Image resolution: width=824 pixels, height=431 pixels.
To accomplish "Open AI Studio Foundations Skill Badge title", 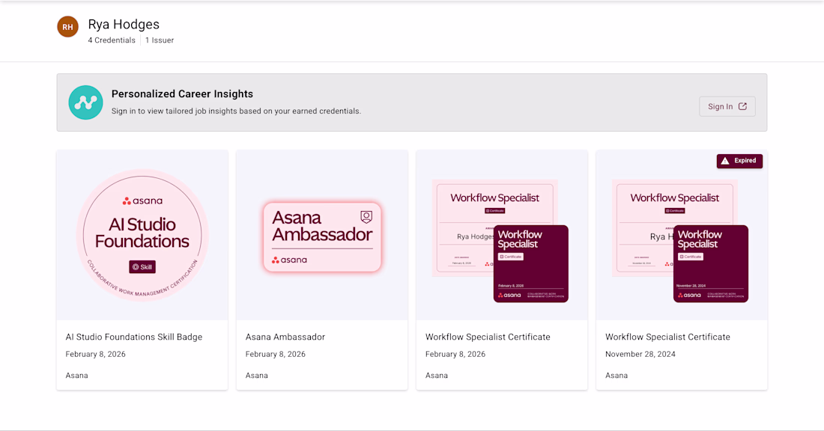I will pos(134,337).
